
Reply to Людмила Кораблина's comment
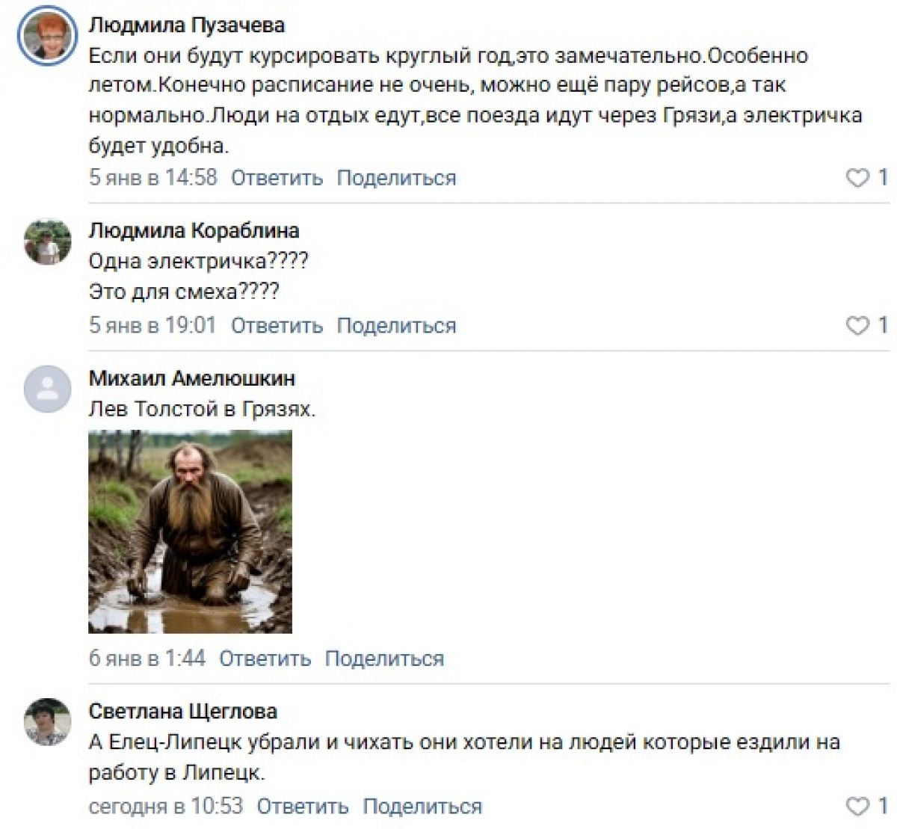click(277, 326)
